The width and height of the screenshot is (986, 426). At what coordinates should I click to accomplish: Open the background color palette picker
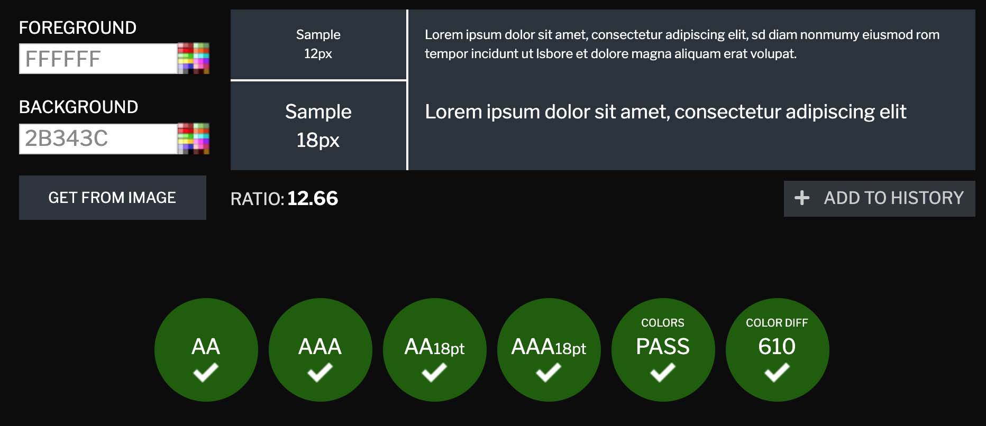pyautogui.click(x=193, y=138)
